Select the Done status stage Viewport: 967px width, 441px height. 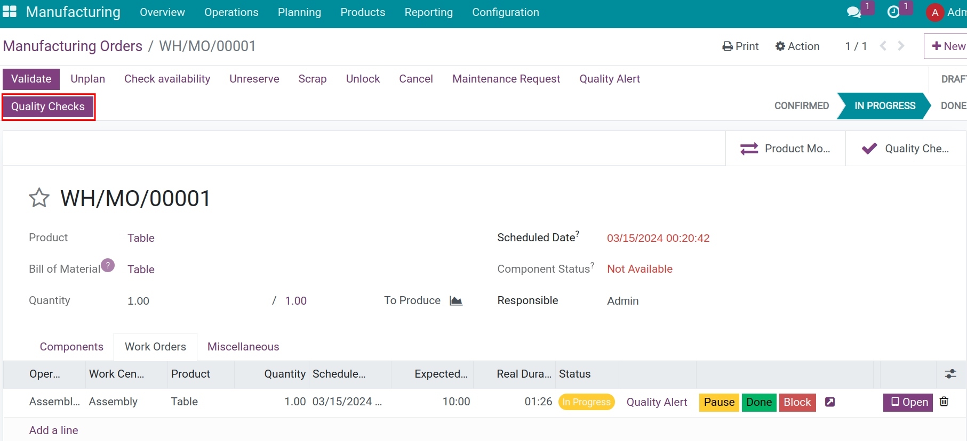(x=953, y=105)
